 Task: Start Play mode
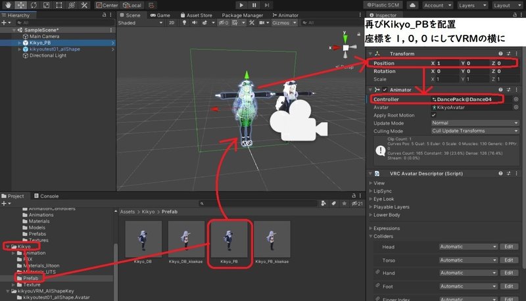tap(241, 5)
